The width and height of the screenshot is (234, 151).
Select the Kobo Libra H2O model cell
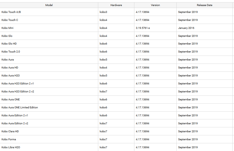[11, 147]
